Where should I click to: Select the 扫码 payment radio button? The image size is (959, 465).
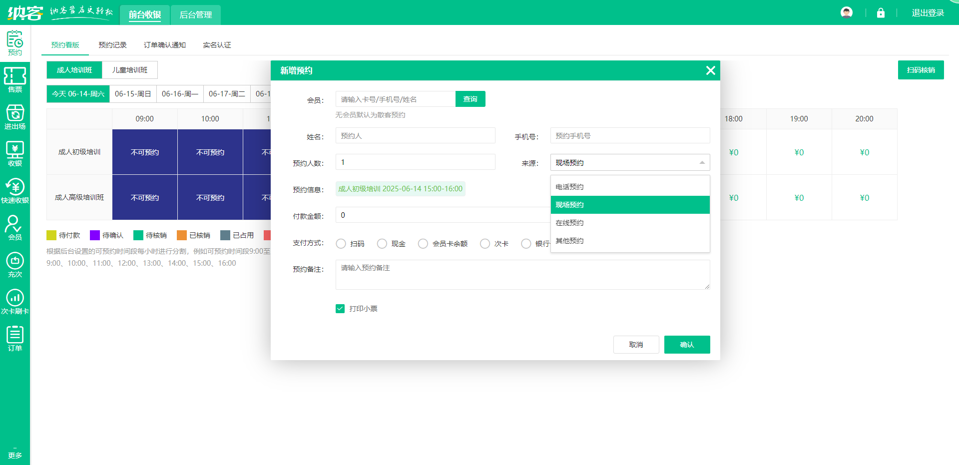coord(341,244)
